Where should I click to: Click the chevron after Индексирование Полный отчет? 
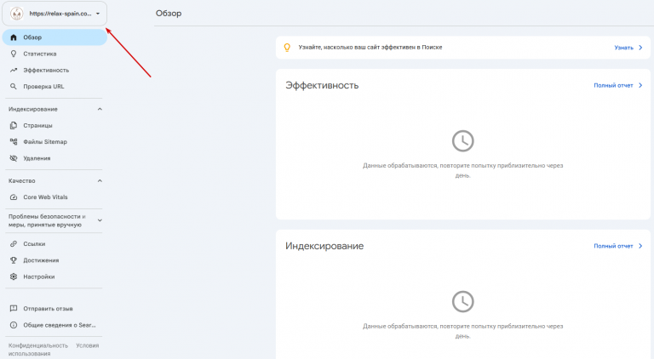click(x=640, y=246)
